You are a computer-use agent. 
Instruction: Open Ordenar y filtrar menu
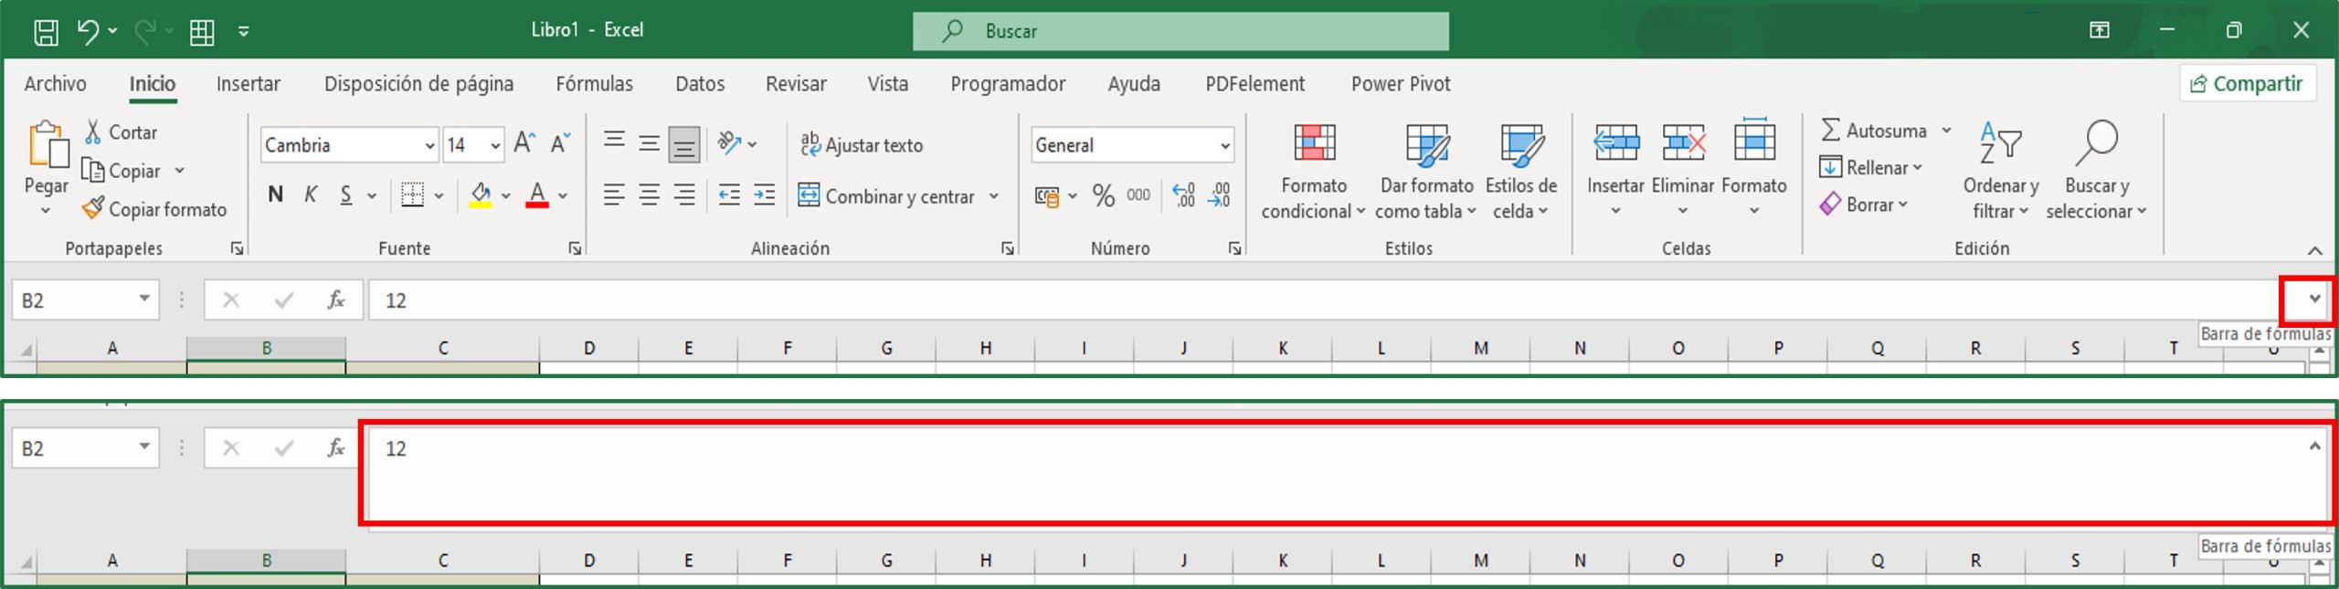pyautogui.click(x=2001, y=172)
